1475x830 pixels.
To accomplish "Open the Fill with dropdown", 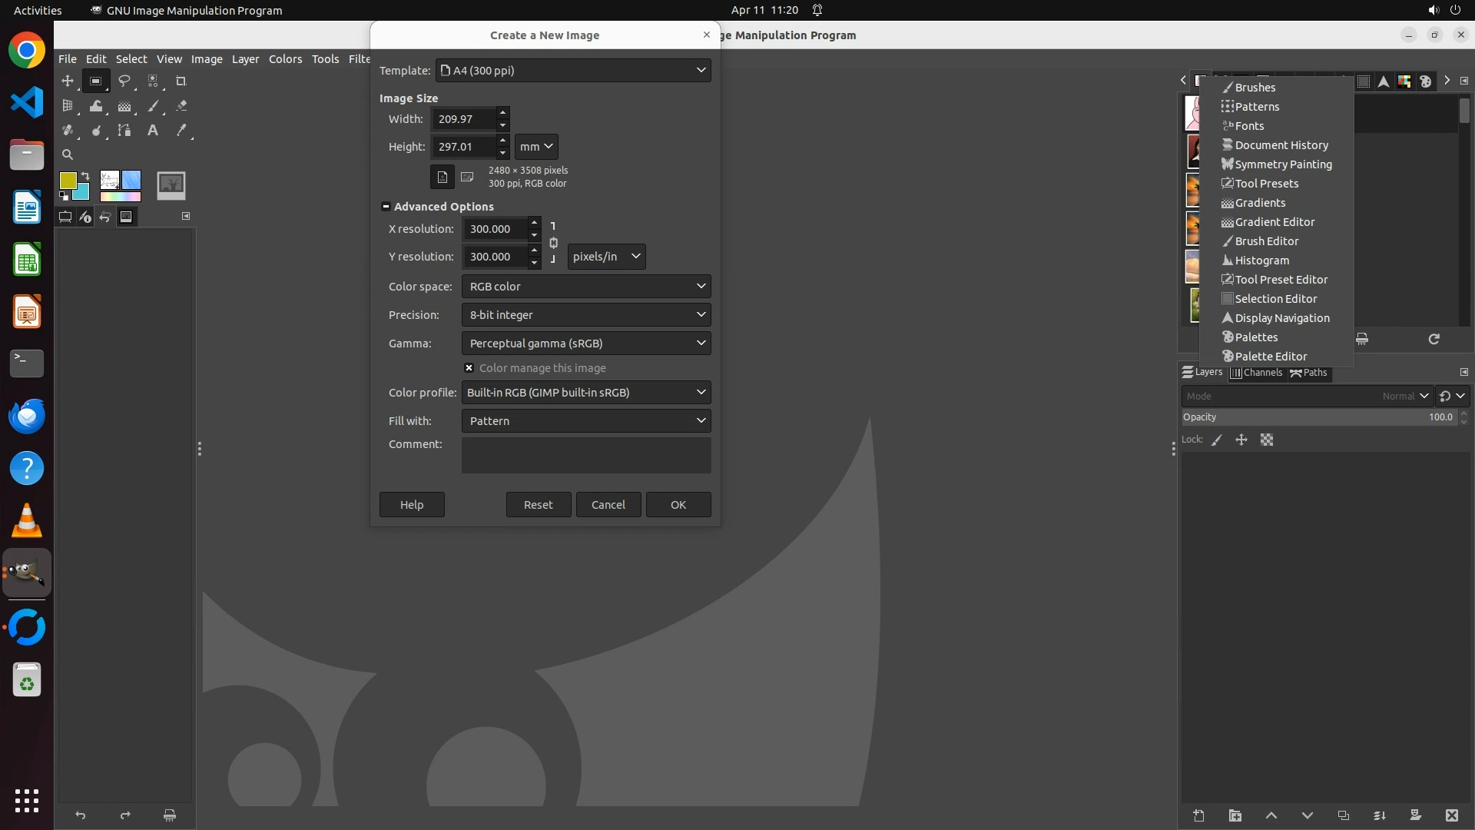I will [x=585, y=421].
